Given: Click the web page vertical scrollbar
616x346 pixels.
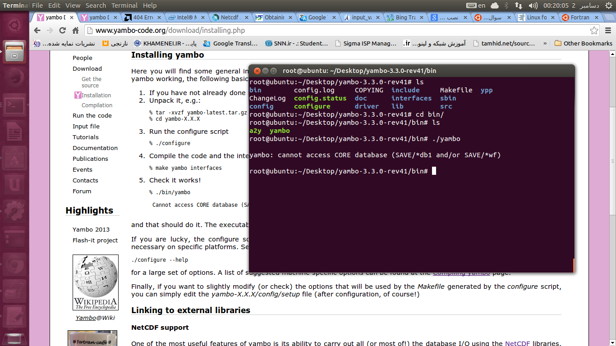Looking at the screenshot, I should (x=612, y=198).
